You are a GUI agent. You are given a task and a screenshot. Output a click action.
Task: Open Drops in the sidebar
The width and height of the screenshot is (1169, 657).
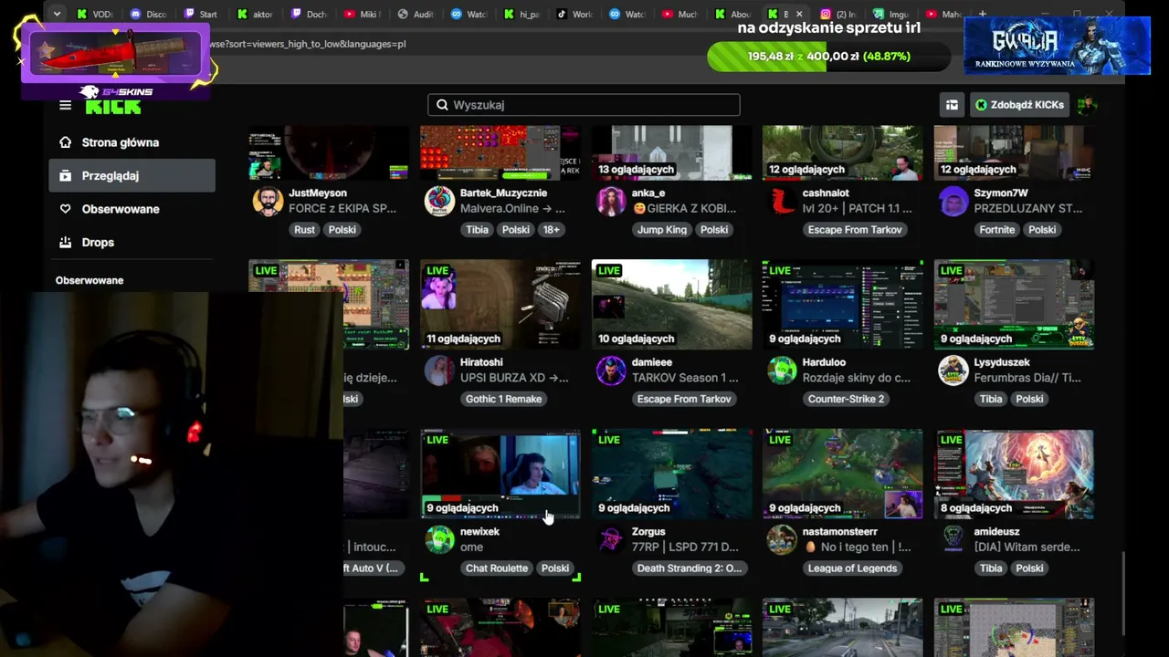click(x=98, y=242)
